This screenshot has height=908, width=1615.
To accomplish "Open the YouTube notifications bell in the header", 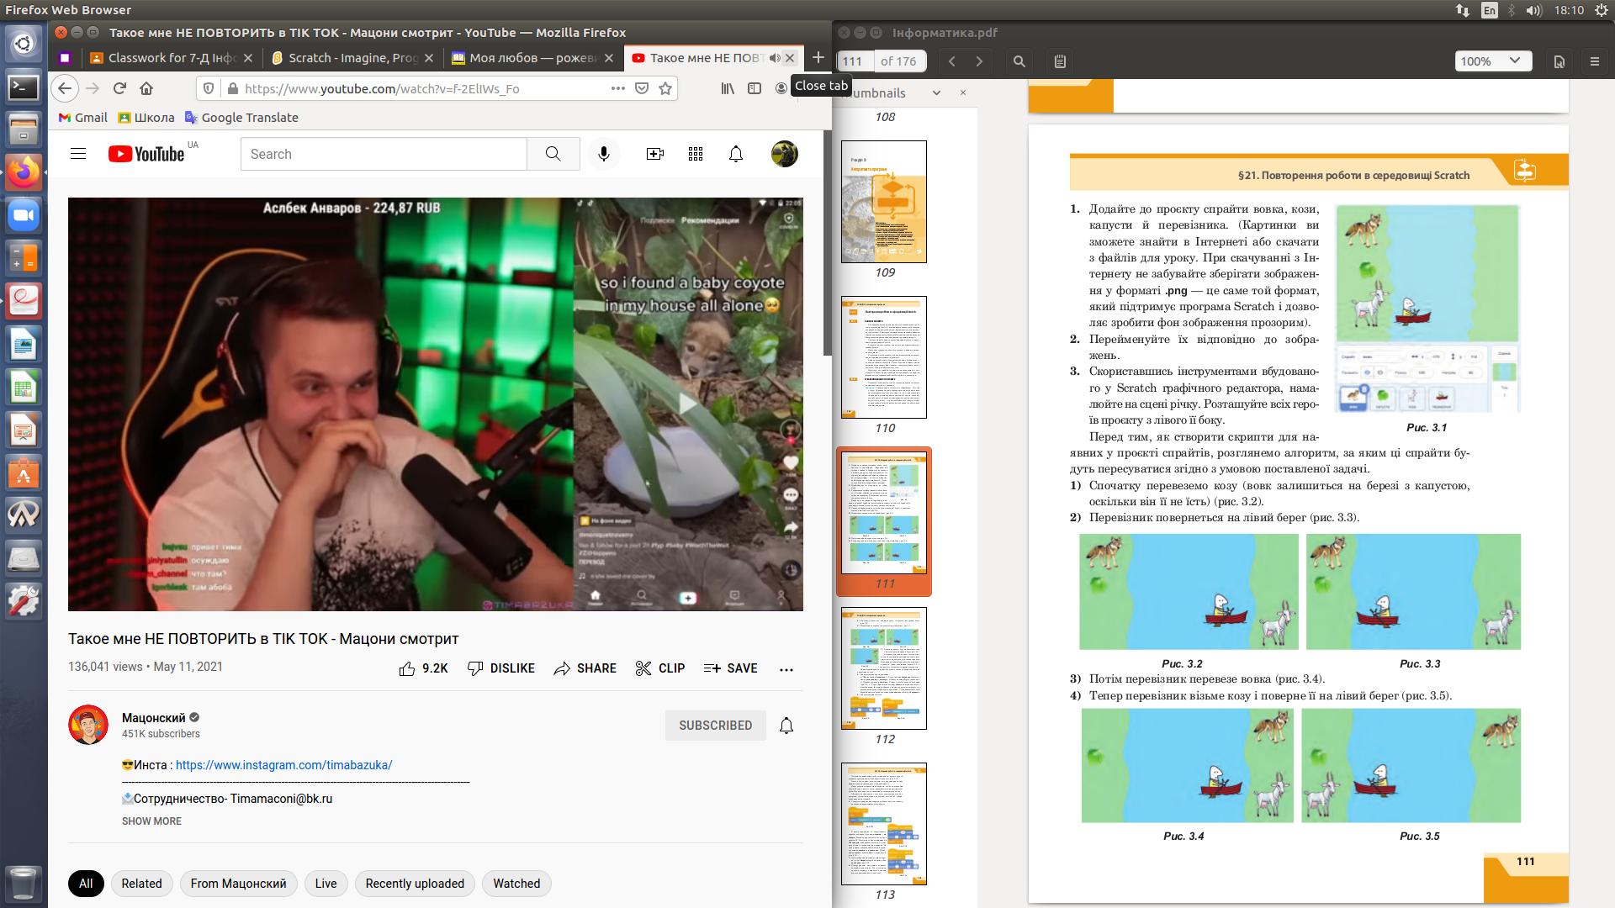I will pyautogui.click(x=735, y=154).
